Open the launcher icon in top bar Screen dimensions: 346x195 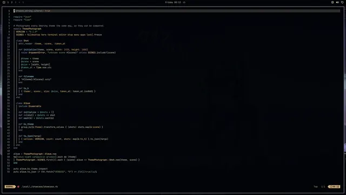(x=4, y=2)
